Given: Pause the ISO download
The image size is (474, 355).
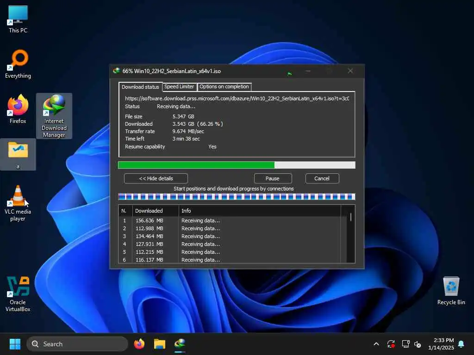Looking at the screenshot, I should (x=273, y=178).
